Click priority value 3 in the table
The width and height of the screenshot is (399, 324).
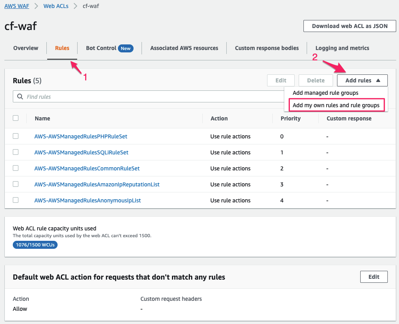[x=282, y=184]
